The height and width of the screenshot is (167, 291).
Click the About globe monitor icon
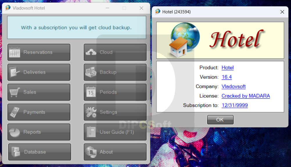pyautogui.click(x=91, y=152)
